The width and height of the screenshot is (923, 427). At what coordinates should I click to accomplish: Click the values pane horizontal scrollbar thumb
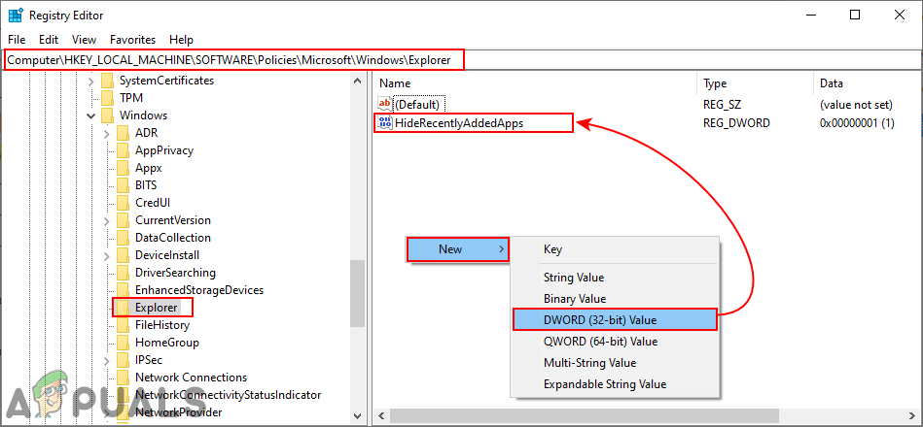pyautogui.click(x=584, y=415)
